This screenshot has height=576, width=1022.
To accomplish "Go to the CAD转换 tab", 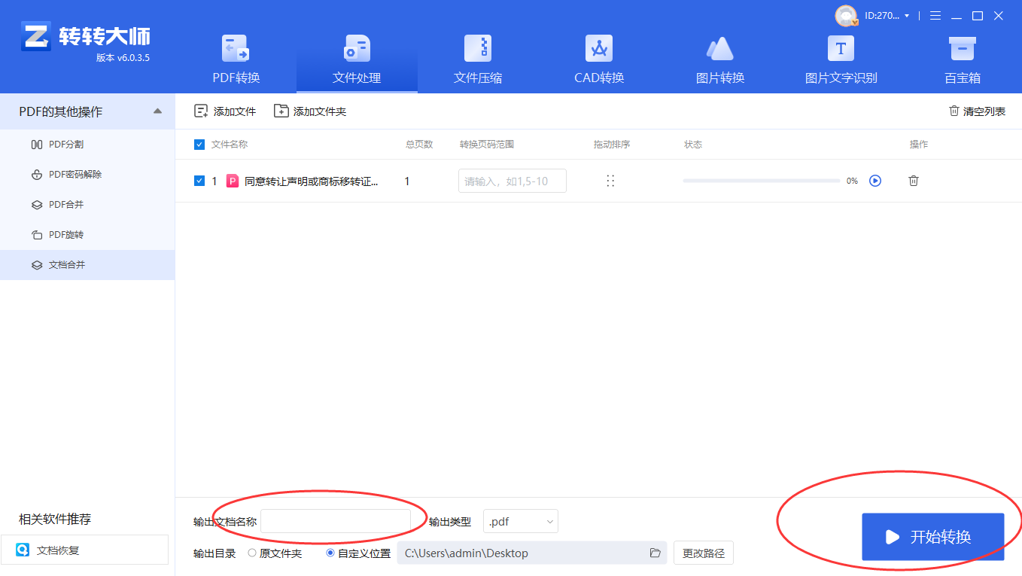I will point(599,60).
